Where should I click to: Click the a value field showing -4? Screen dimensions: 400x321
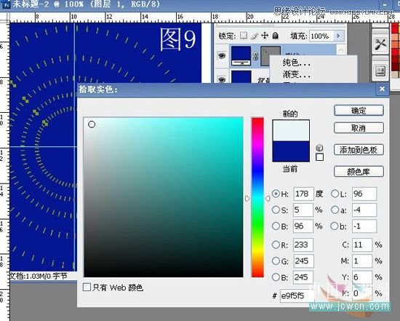(x=364, y=210)
